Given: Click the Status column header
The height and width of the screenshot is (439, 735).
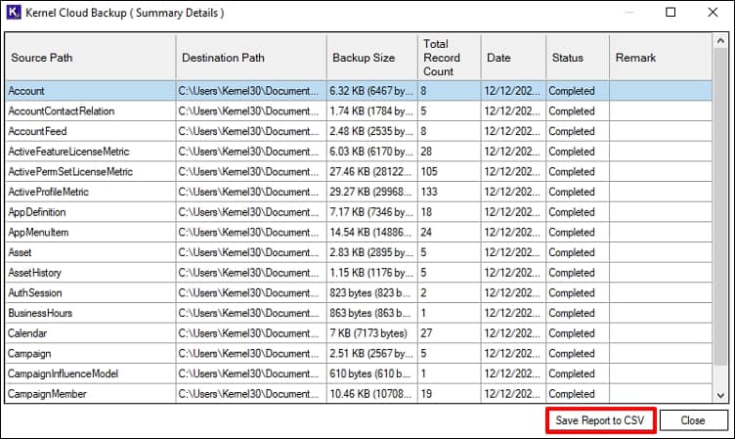Looking at the screenshot, I should coord(578,58).
